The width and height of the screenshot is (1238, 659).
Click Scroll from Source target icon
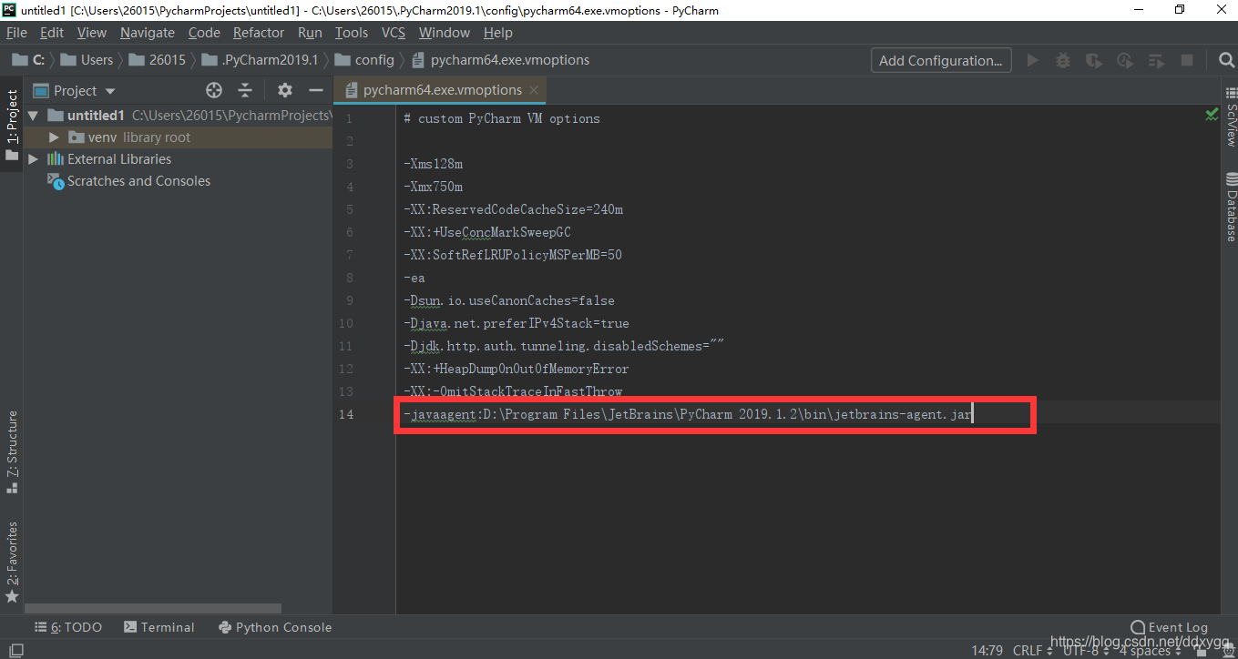[x=214, y=90]
